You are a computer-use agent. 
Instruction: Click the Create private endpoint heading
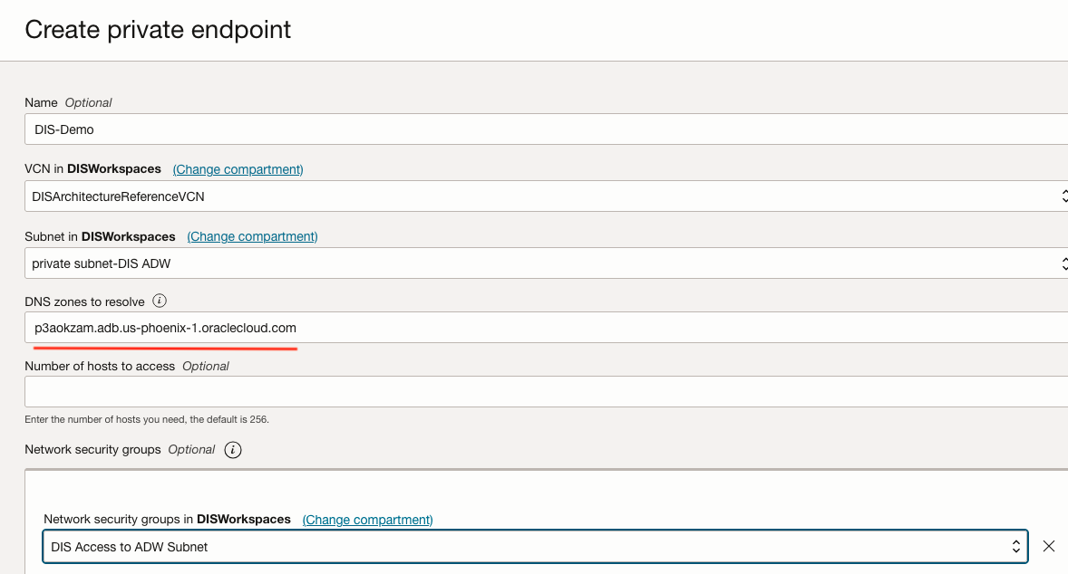157,29
